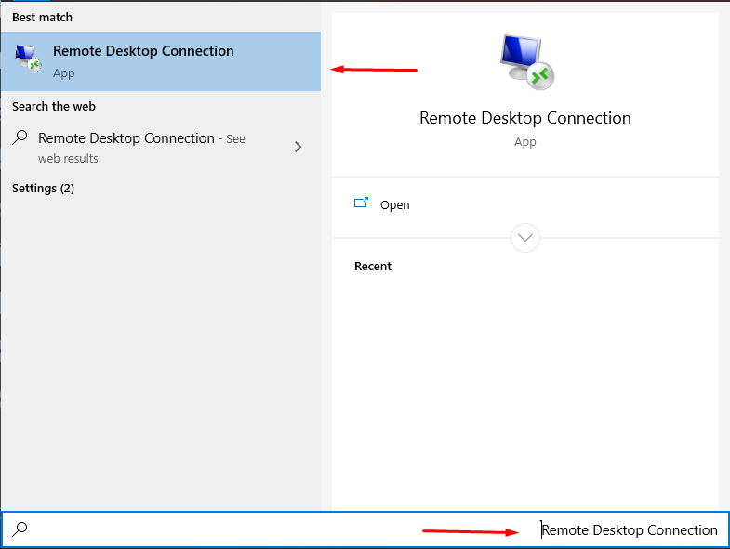This screenshot has height=549, width=730.
Task: Click search magnifier icon next to web result
Action: (20, 137)
